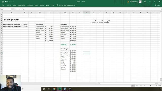Click the zoom in plus button
The height and width of the screenshot is (91, 162).
click(157, 86)
